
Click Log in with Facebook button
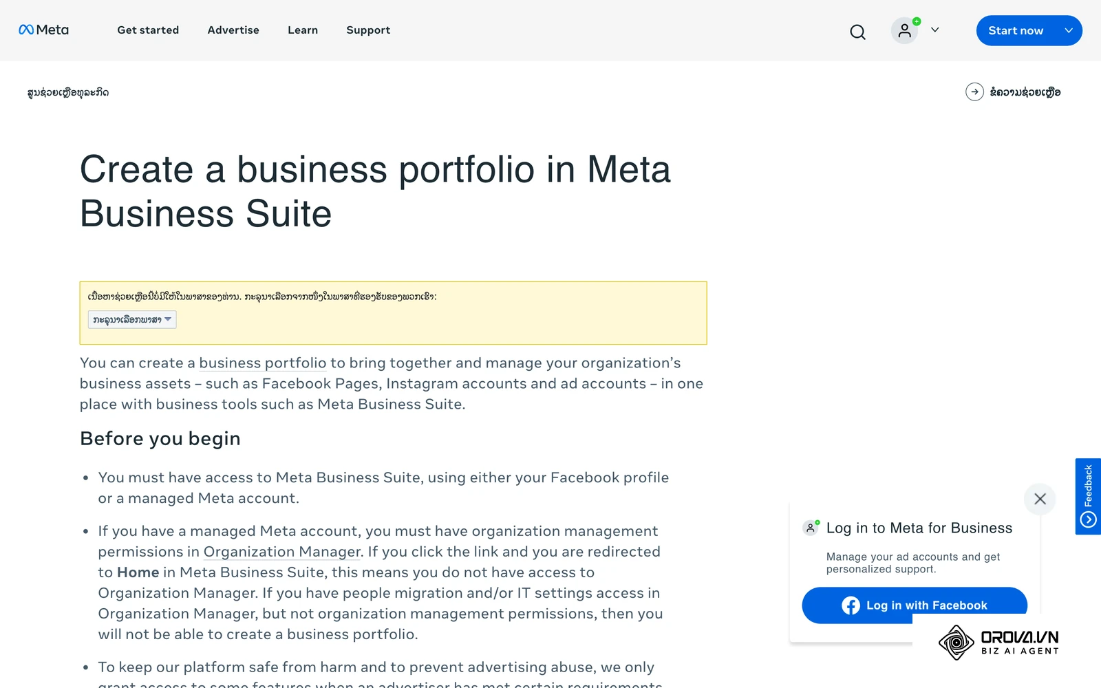pos(915,605)
